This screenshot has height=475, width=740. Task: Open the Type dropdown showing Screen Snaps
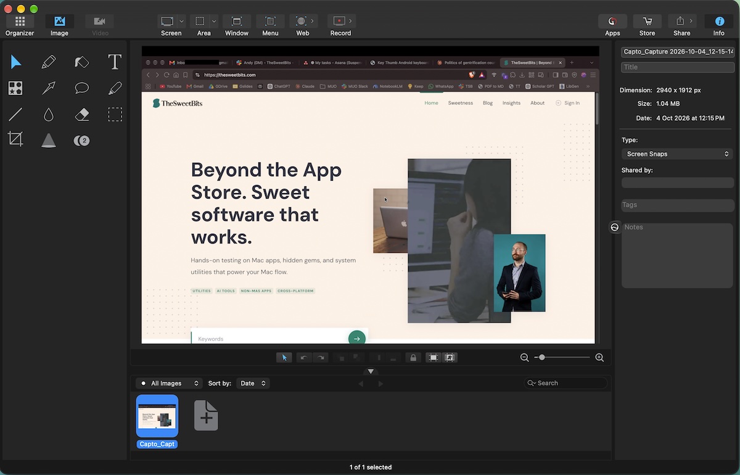tap(678, 154)
